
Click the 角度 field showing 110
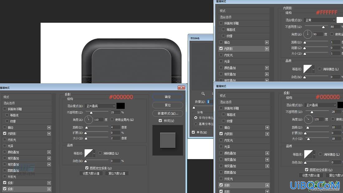pos(99,120)
